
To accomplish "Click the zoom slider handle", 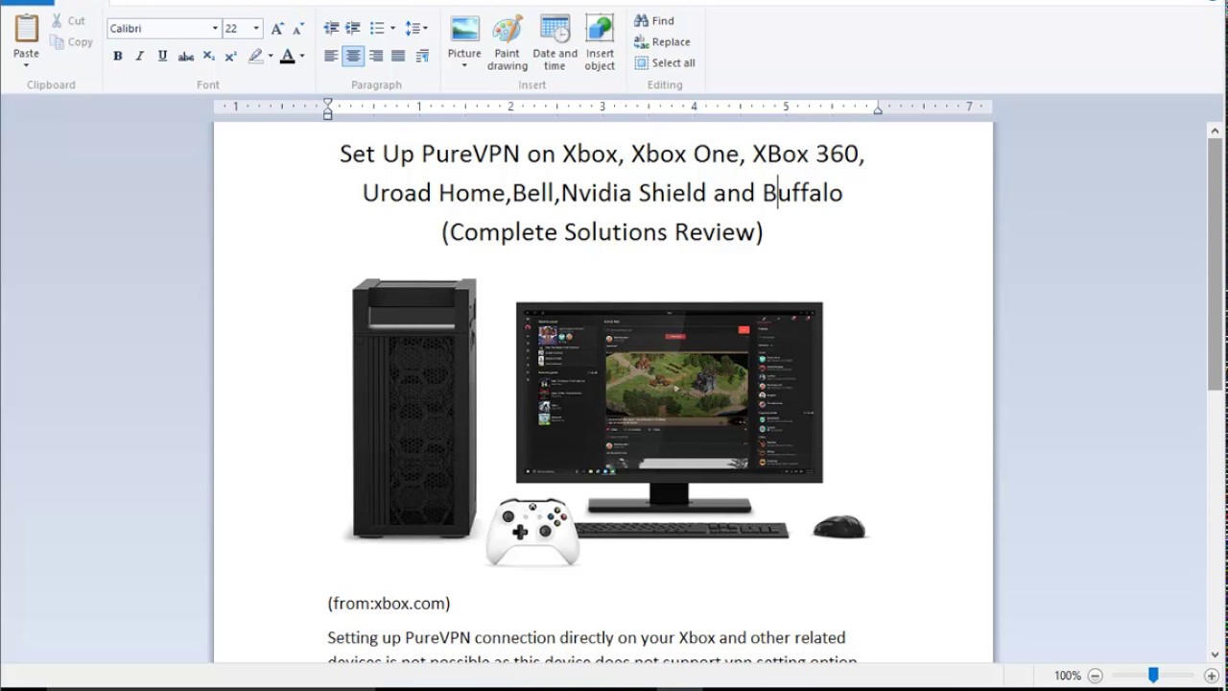I will [x=1153, y=676].
